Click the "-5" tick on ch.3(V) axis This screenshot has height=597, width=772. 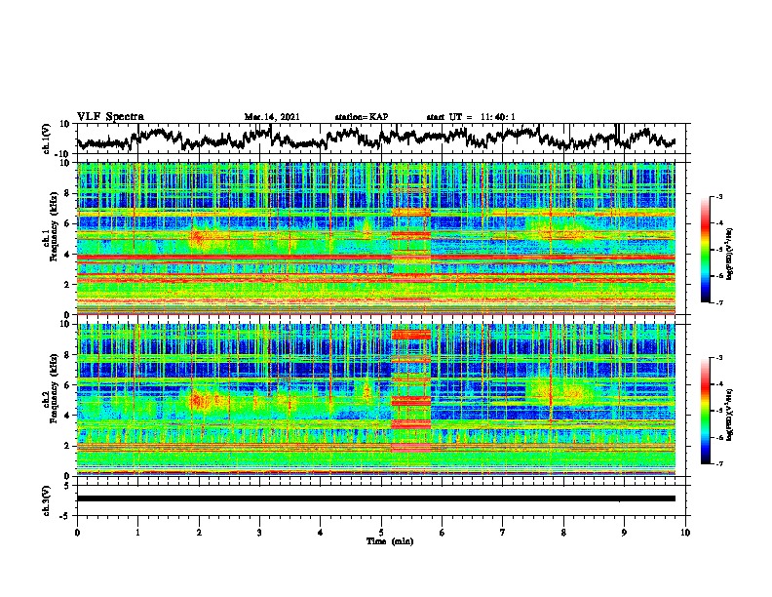coord(65,516)
